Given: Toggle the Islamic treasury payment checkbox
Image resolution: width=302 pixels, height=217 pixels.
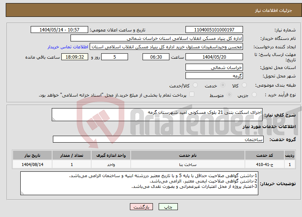Looking at the screenshot, I should [x=192, y=94].
